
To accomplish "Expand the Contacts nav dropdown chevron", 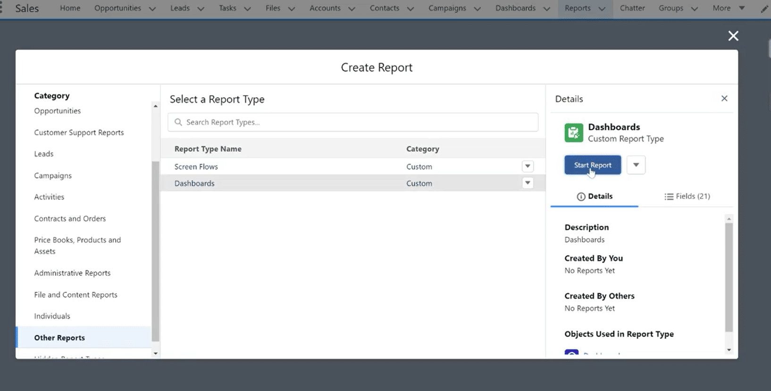I will click(410, 8).
